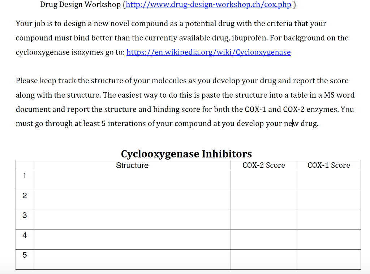Click the word 'interations' in the paragraph
This screenshot has width=370, height=274.
(x=127, y=124)
